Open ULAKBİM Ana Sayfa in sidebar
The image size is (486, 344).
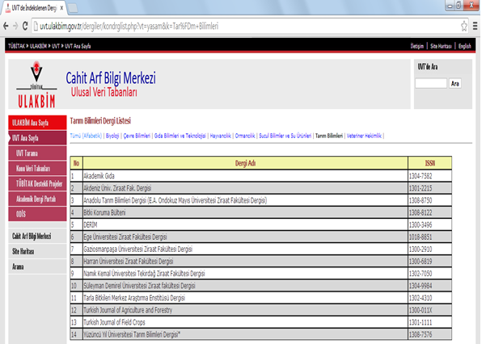[x=31, y=123]
